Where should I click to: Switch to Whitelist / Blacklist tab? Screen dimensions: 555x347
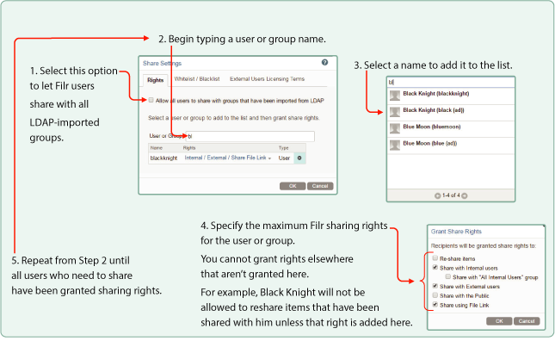pyautogui.click(x=198, y=78)
